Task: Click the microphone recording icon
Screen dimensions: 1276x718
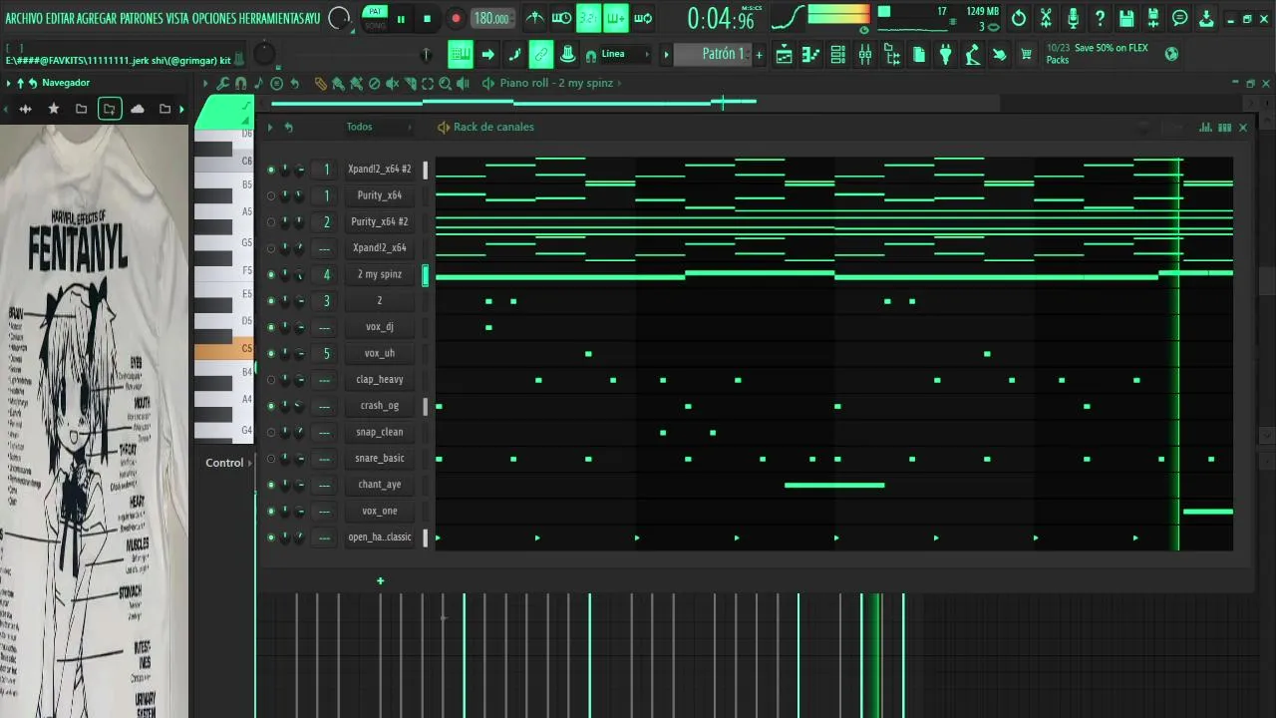Action: click(1073, 18)
